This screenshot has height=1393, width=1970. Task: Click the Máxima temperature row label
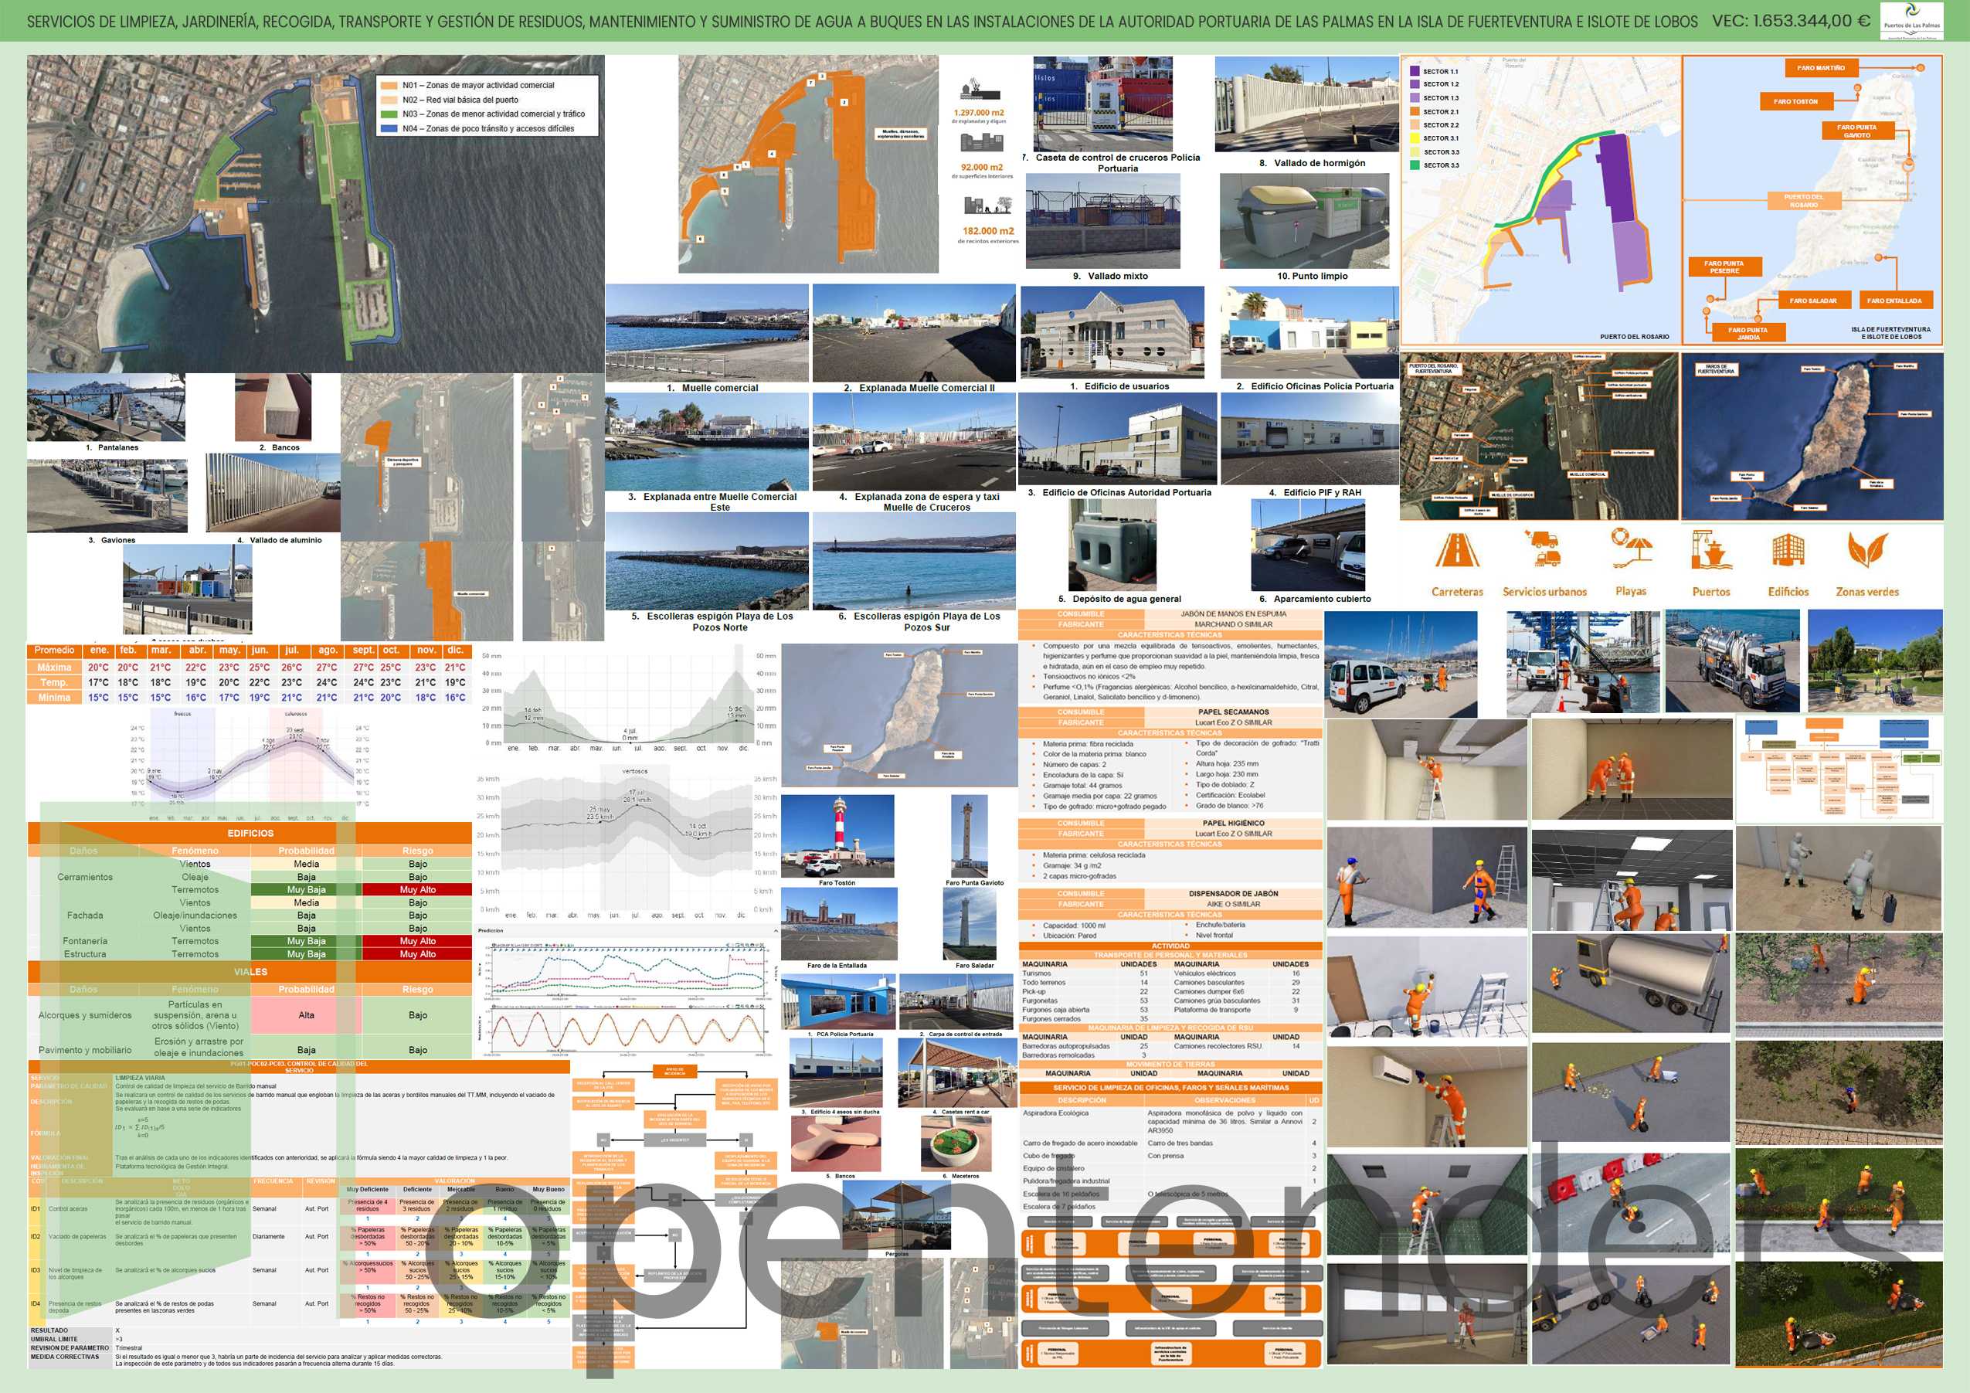pos(54,668)
